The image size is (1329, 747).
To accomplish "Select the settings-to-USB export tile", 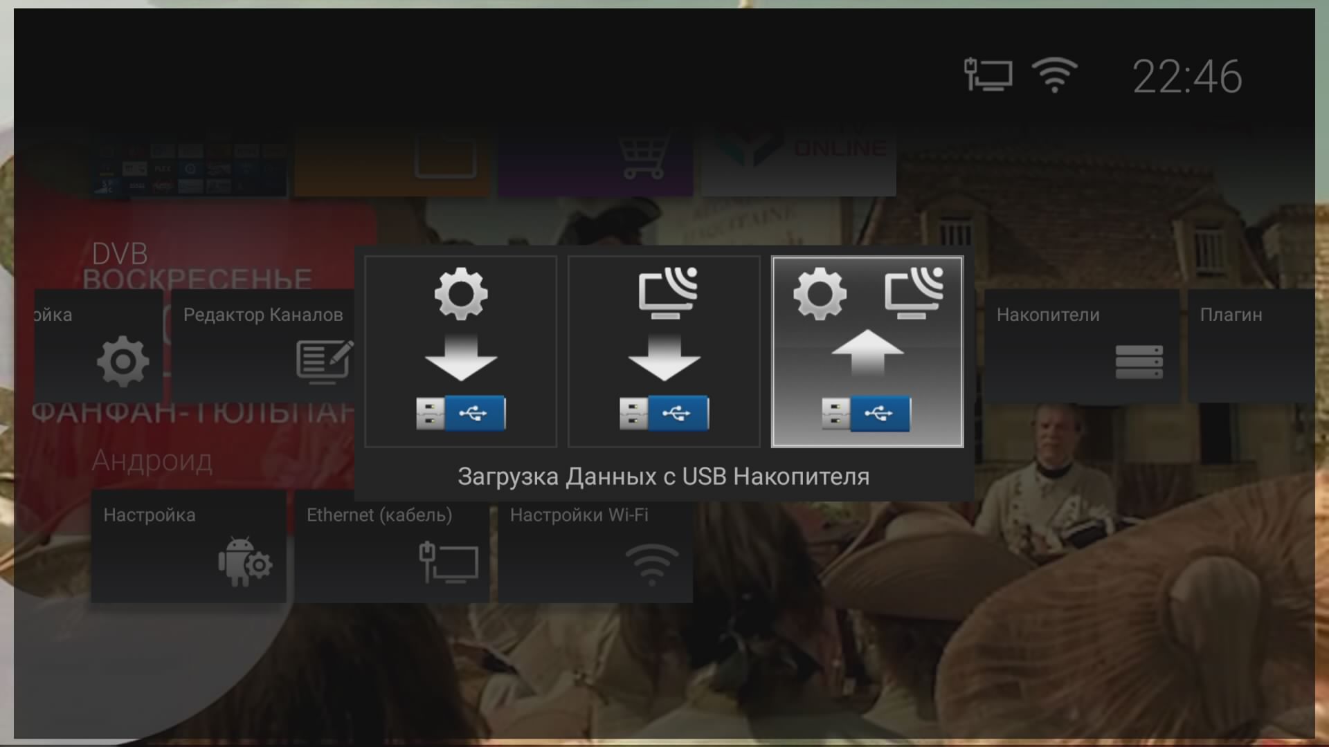I will [x=461, y=352].
